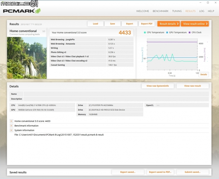Screen dimensions: 219x179
Task: Save the current result
Action: [113, 24]
